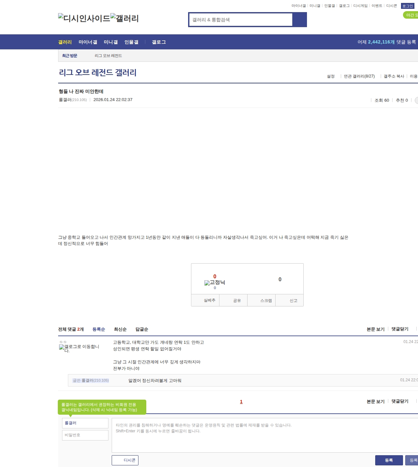Click the comment line 전부가 아니야
Viewport: 418px width, 467px height.
pyautogui.click(x=126, y=369)
